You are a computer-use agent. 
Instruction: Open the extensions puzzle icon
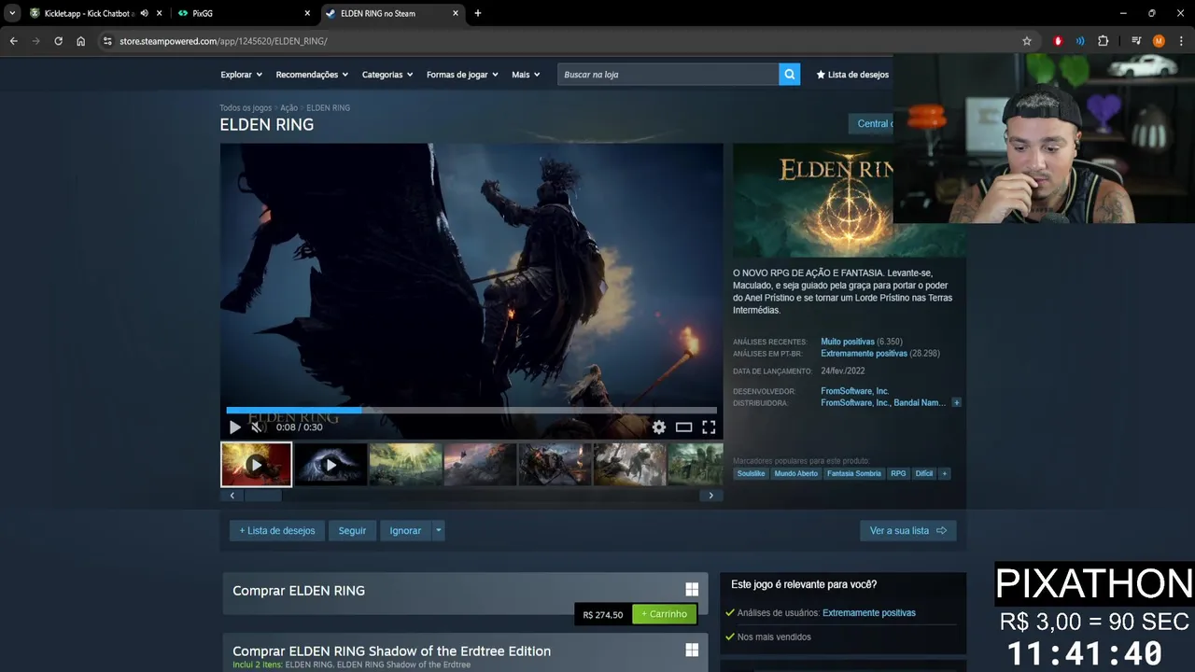click(x=1103, y=41)
